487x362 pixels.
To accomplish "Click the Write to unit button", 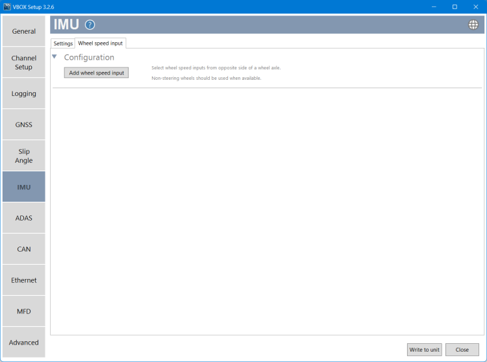I will point(424,350).
